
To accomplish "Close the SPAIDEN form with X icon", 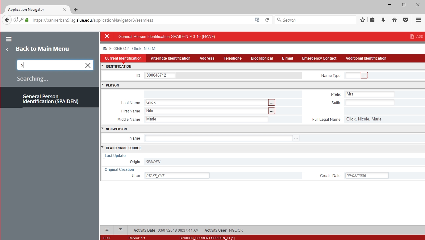I will coord(107,36).
